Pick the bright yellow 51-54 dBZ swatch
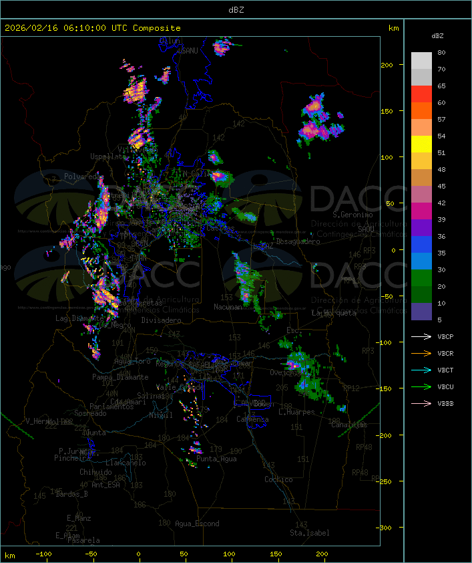Image resolution: width=472 pixels, height=563 pixels. (421, 144)
